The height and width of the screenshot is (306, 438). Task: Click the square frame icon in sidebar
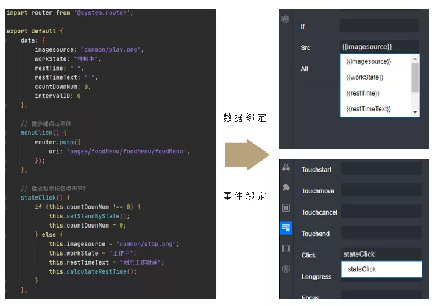click(286, 248)
